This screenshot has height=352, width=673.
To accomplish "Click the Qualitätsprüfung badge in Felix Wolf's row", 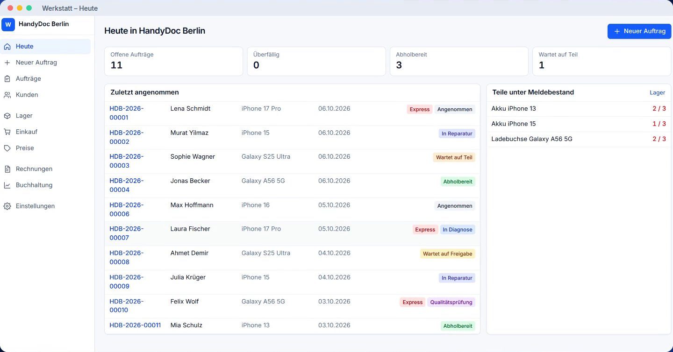I will [451, 302].
